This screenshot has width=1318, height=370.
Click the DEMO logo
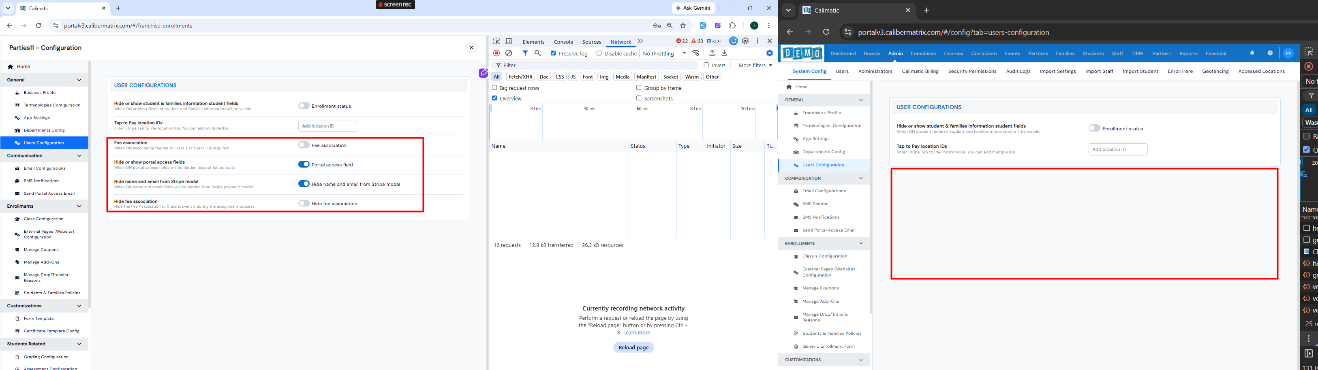click(x=802, y=53)
